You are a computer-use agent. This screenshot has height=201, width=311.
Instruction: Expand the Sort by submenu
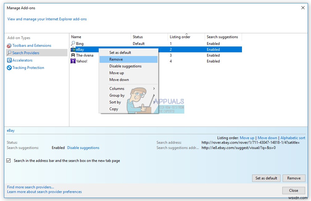tap(116, 102)
